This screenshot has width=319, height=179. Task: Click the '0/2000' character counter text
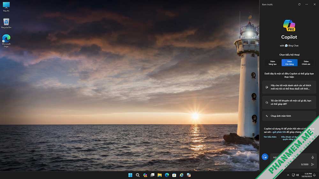pyautogui.click(x=305, y=164)
